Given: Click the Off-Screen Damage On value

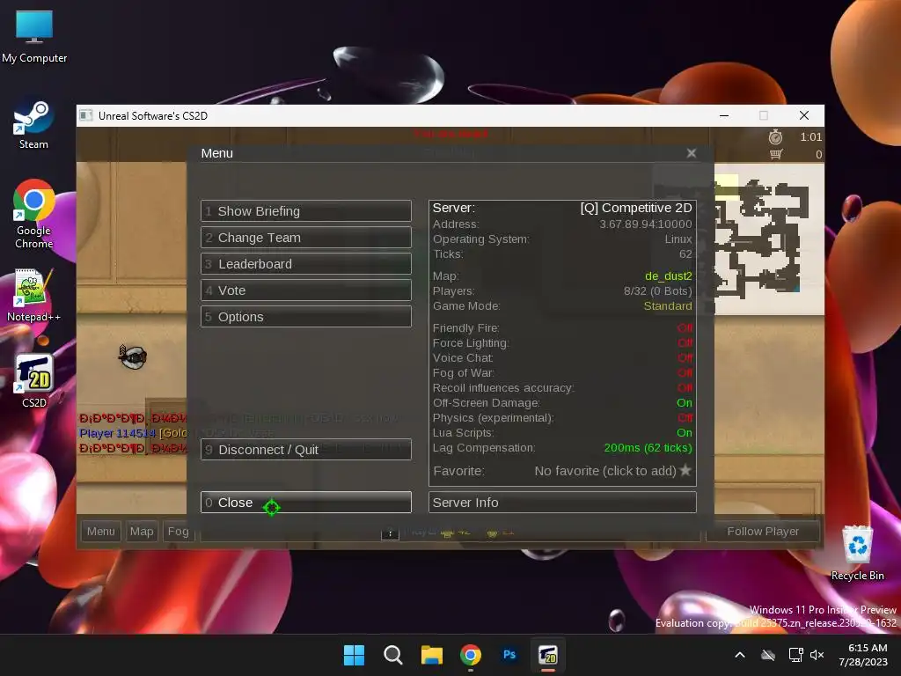Looking at the screenshot, I should tap(685, 403).
